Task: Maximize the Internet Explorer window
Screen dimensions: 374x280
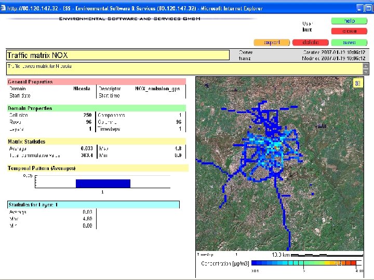Action: pos(368,8)
